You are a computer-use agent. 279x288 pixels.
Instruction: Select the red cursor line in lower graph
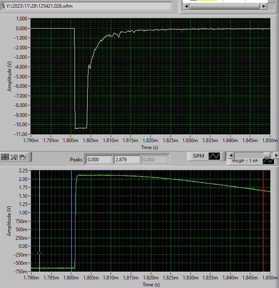(x=263, y=221)
